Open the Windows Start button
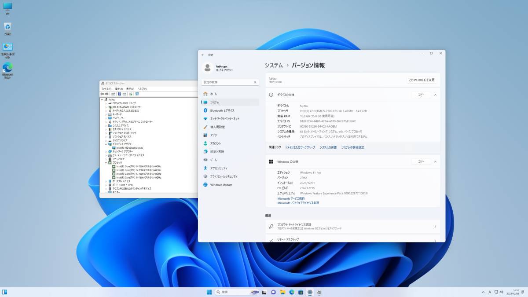Screen dimensions: 528x297 [x=209, y=292]
